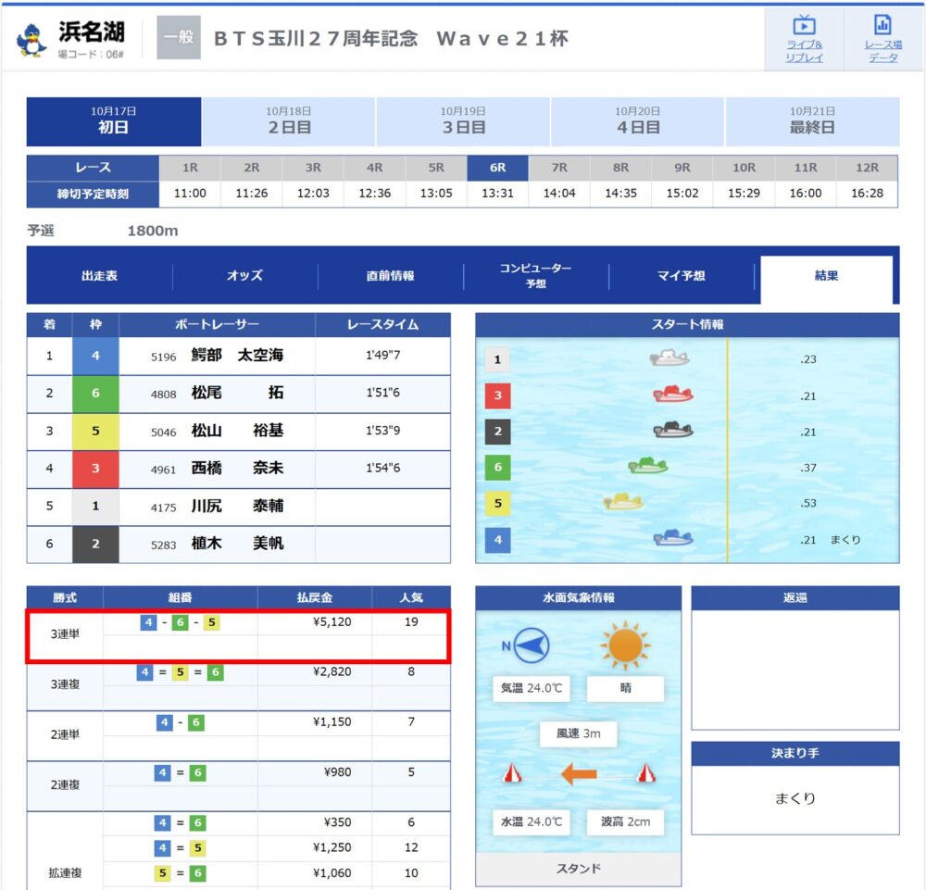Choose race 12R in the race row
This screenshot has height=890, width=926.
coord(867,168)
